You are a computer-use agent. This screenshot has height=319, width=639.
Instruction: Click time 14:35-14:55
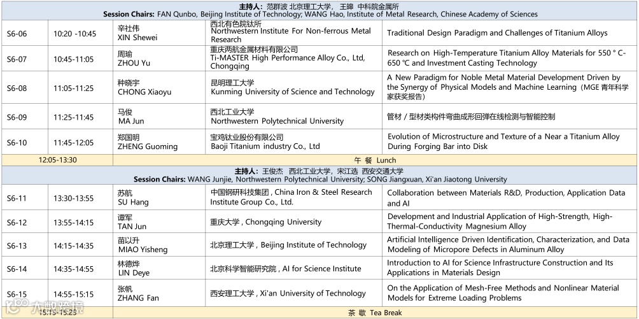pyautogui.click(x=73, y=269)
